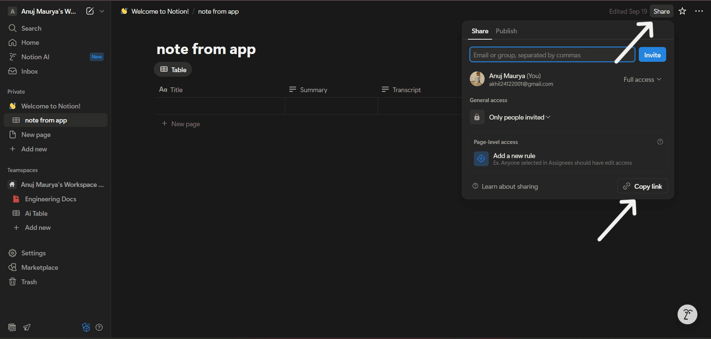Open the three-dot page options menu
711x339 pixels.
click(700, 11)
